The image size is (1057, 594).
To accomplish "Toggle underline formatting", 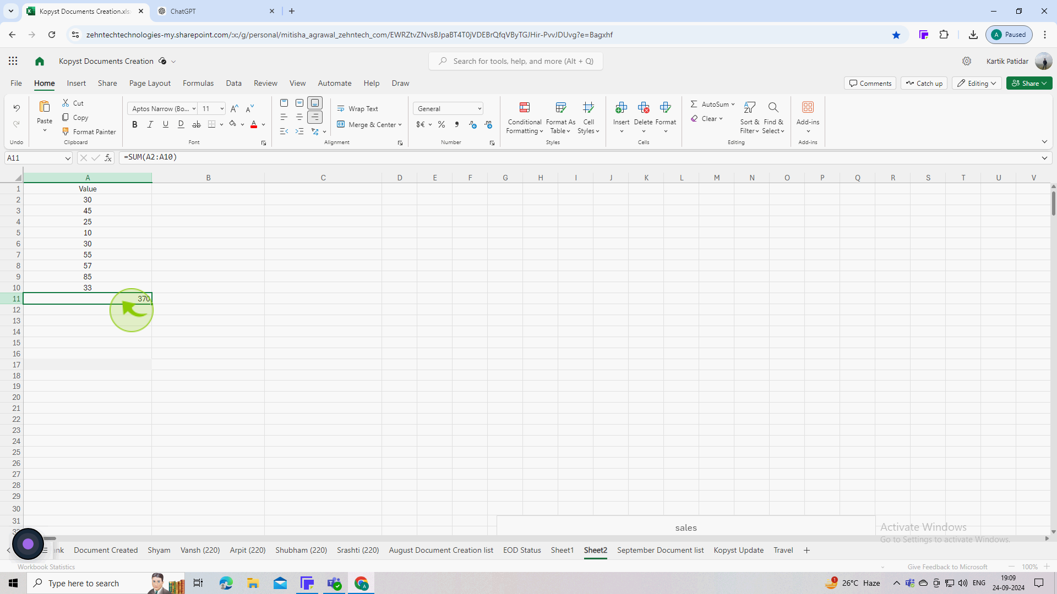I will 166,124.
